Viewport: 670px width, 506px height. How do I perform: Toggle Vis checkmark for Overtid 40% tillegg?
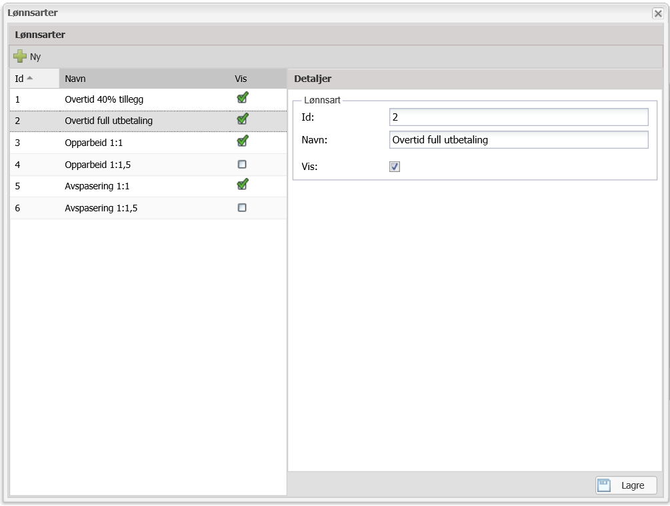pos(242,99)
